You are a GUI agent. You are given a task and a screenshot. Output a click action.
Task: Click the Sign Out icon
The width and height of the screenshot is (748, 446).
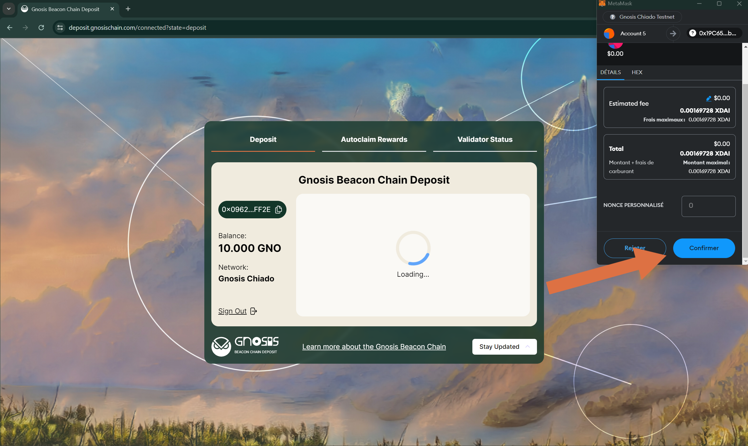point(254,311)
